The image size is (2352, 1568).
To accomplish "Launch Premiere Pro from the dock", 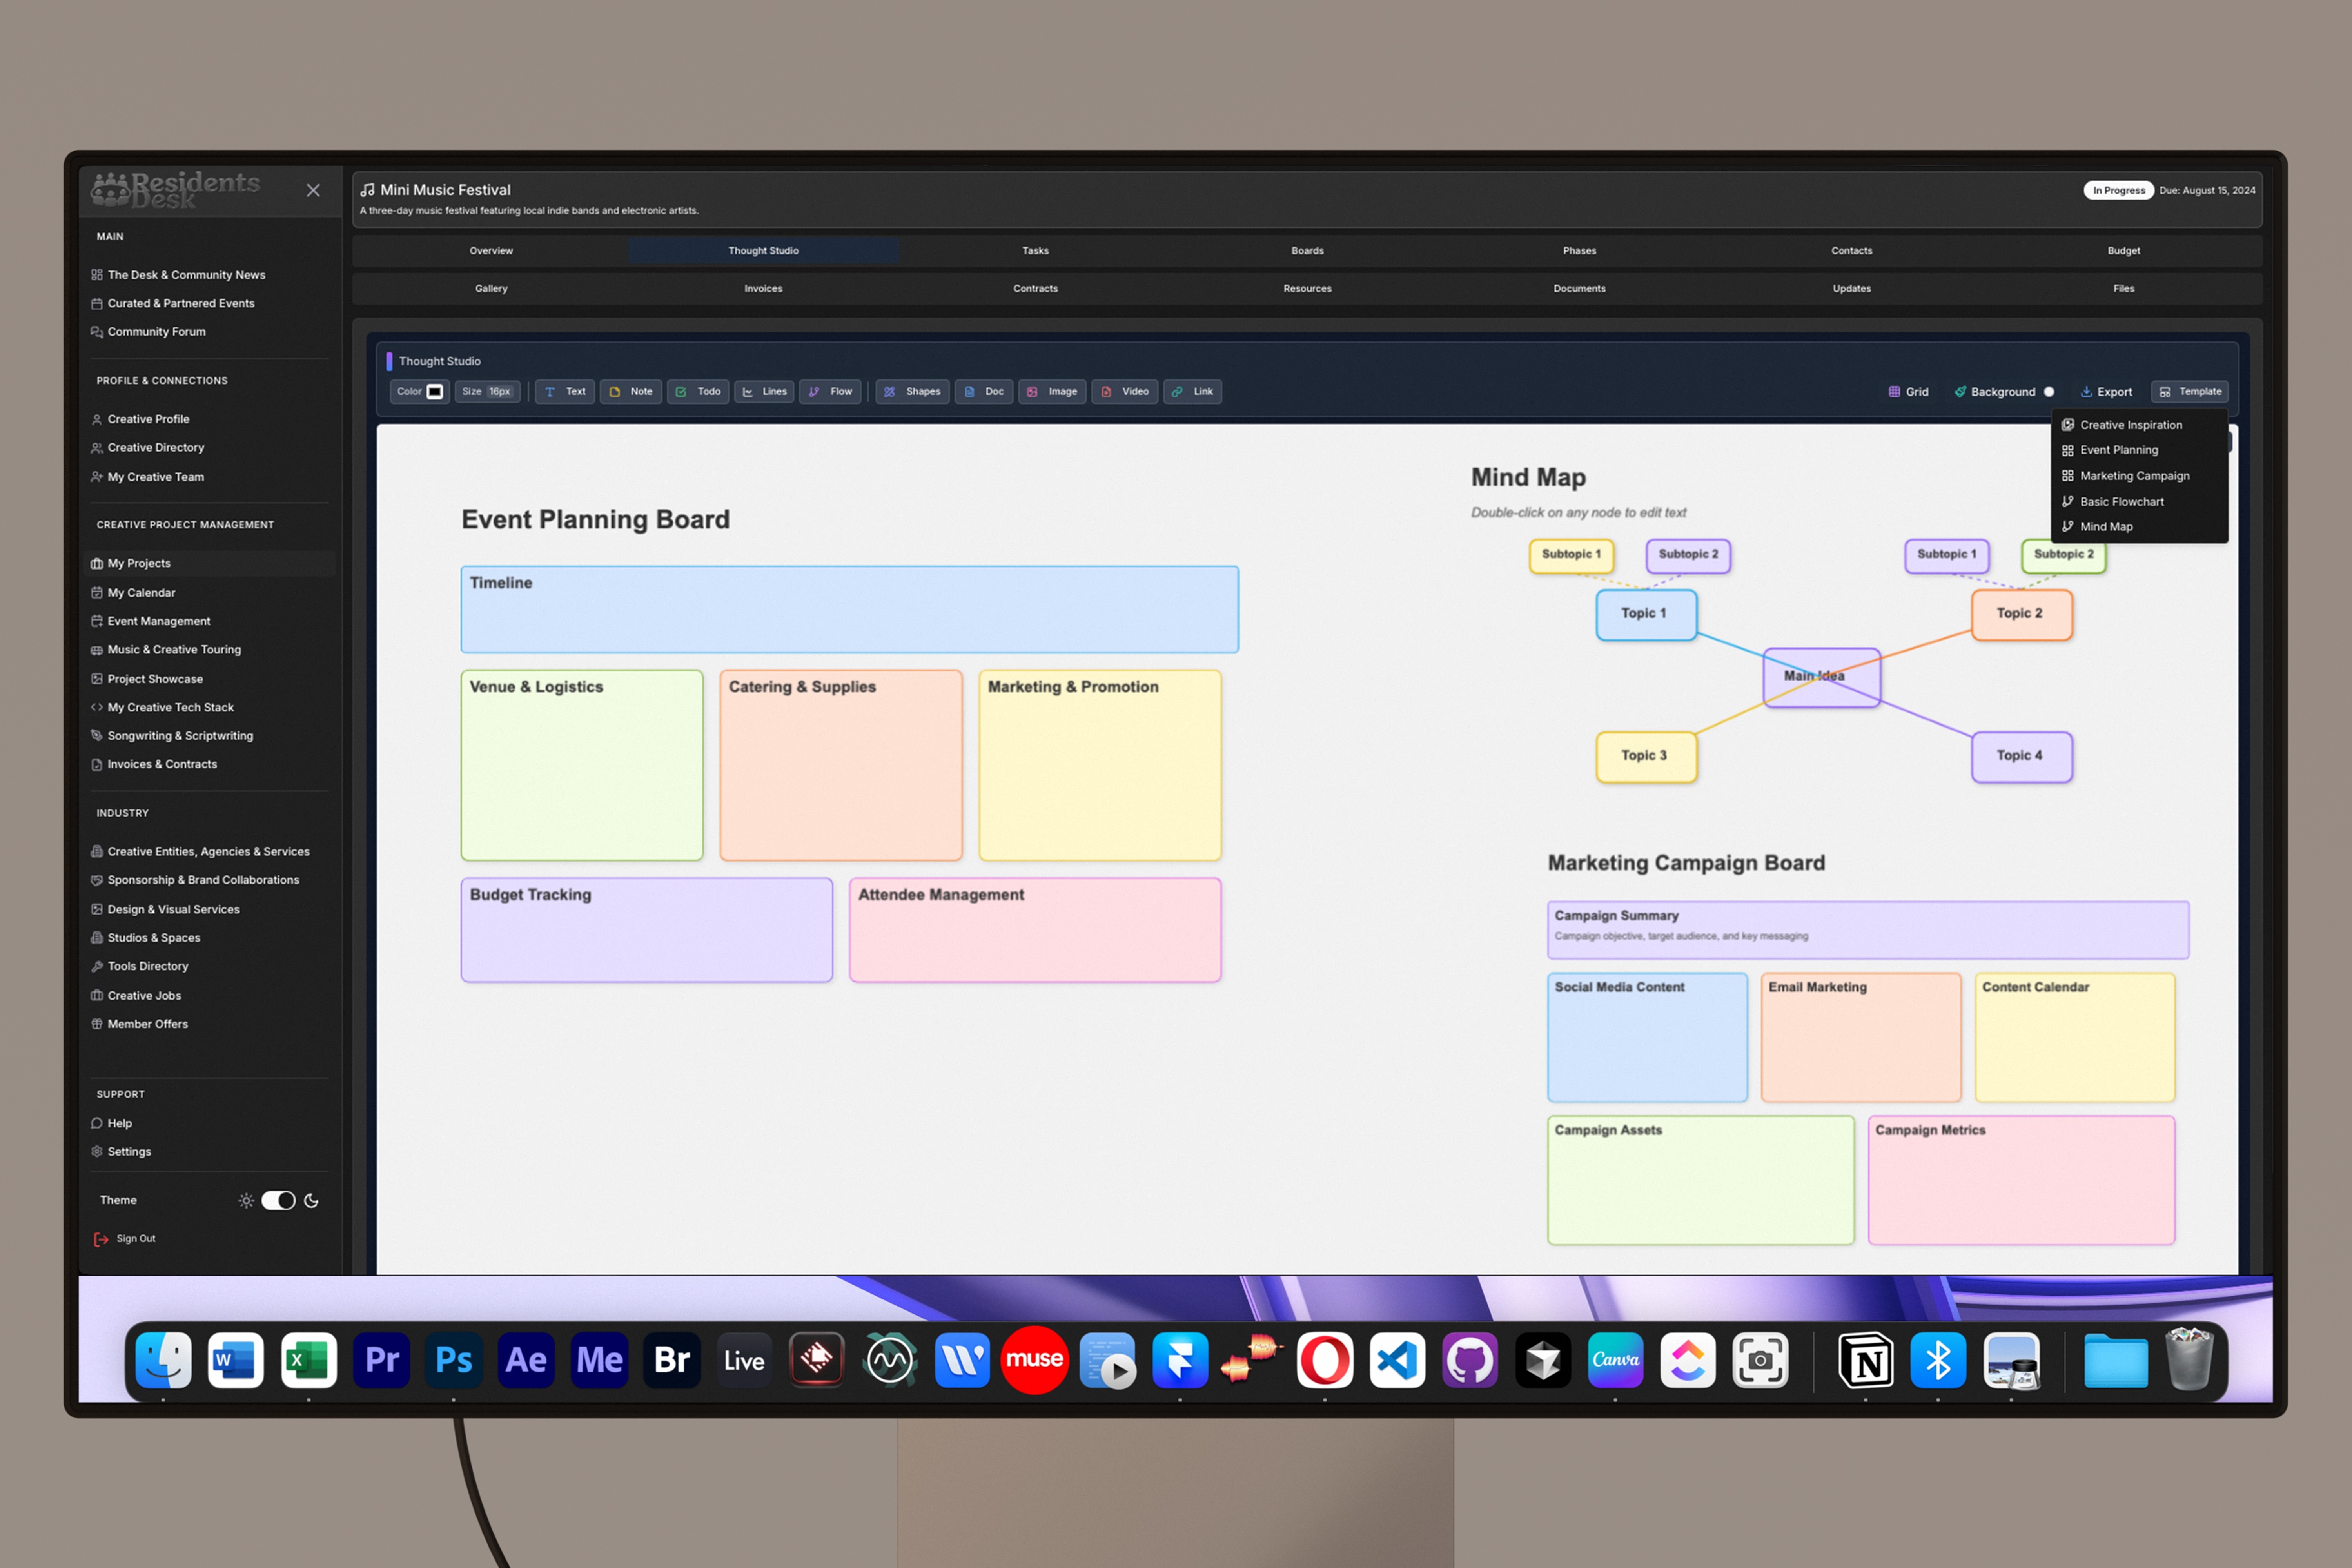I will click(381, 1360).
